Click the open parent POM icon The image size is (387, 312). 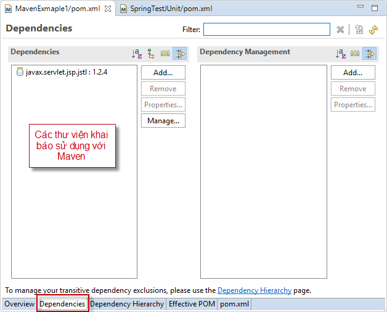tap(359, 30)
